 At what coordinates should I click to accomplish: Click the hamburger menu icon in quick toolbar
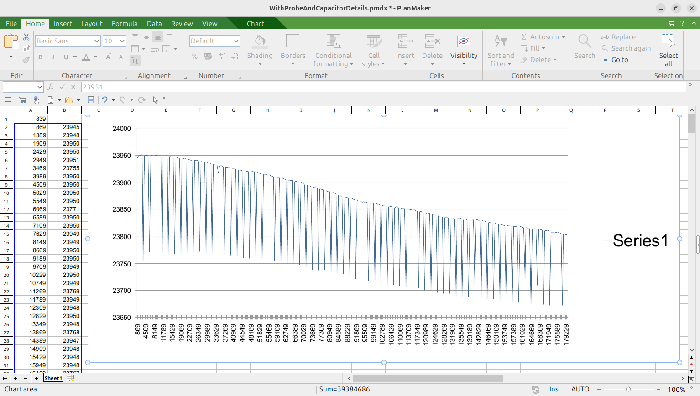[8, 100]
